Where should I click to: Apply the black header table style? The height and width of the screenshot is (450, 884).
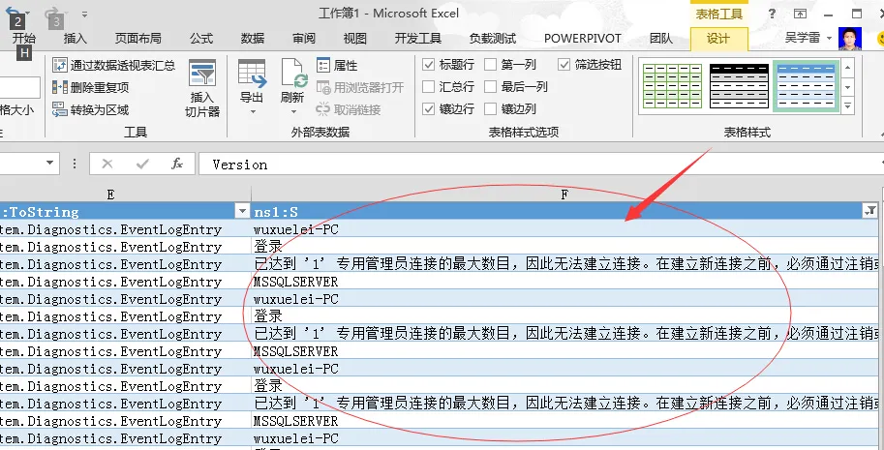[739, 86]
